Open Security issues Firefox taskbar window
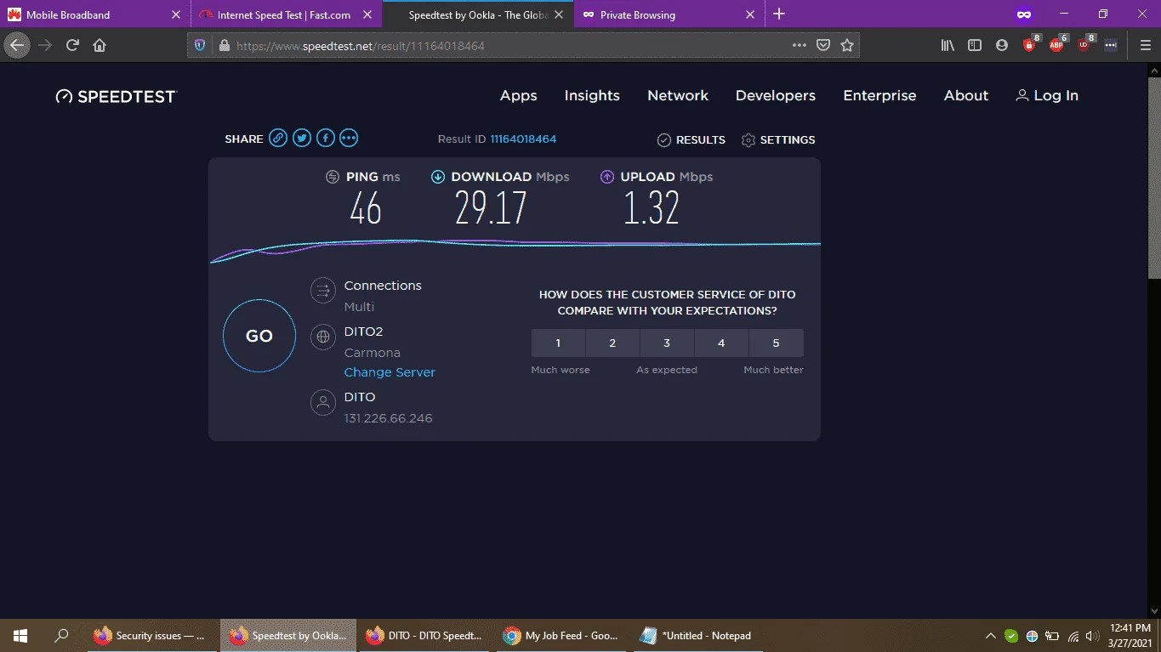This screenshot has height=652, width=1161. pos(151,635)
